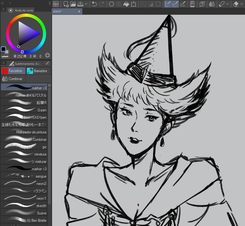The height and width of the screenshot is (226, 245).
Task: Click the Clear (sunburst) toolbar icon
Action: (111, 4)
